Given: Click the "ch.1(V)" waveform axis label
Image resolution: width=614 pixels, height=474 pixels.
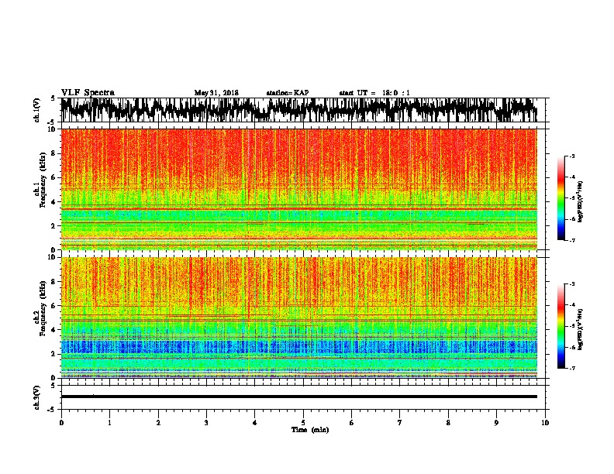Looking at the screenshot, I should pos(36,110).
